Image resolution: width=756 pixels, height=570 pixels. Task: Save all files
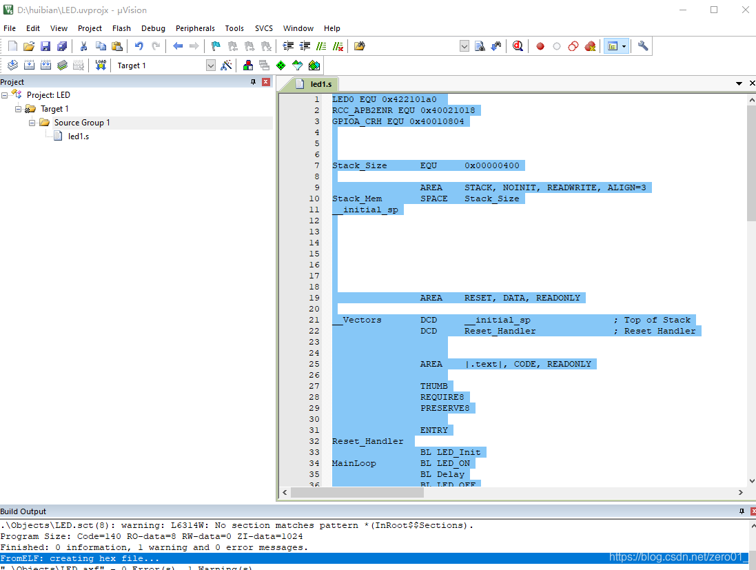tap(62, 46)
